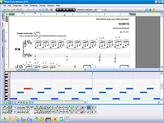Image resolution: width=164 pixels, height=123 pixels.
Task: Click the Redo arrow icon
Action: pyautogui.click(x=34, y=10)
